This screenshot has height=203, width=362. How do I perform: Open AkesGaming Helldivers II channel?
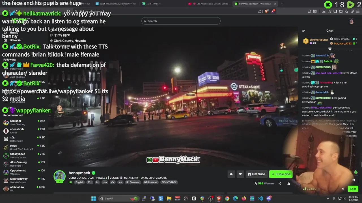(24, 164)
